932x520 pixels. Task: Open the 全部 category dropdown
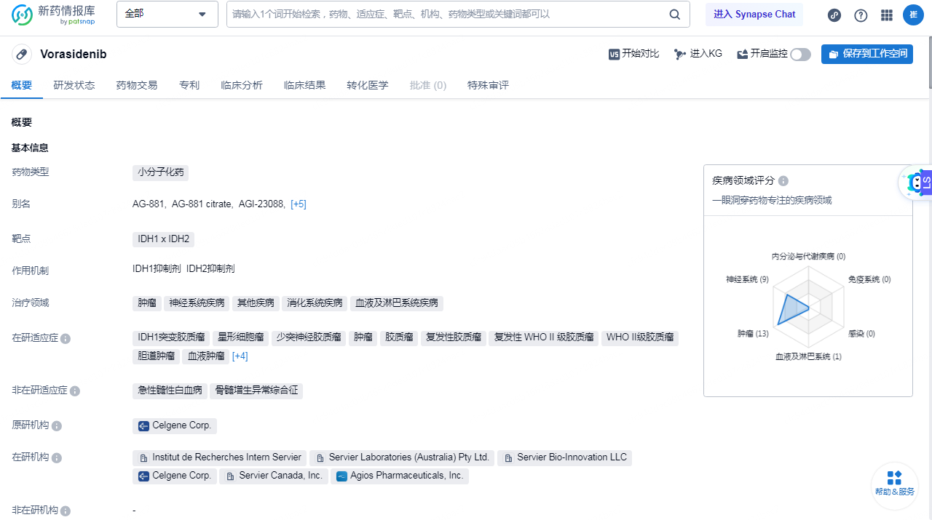click(x=167, y=14)
